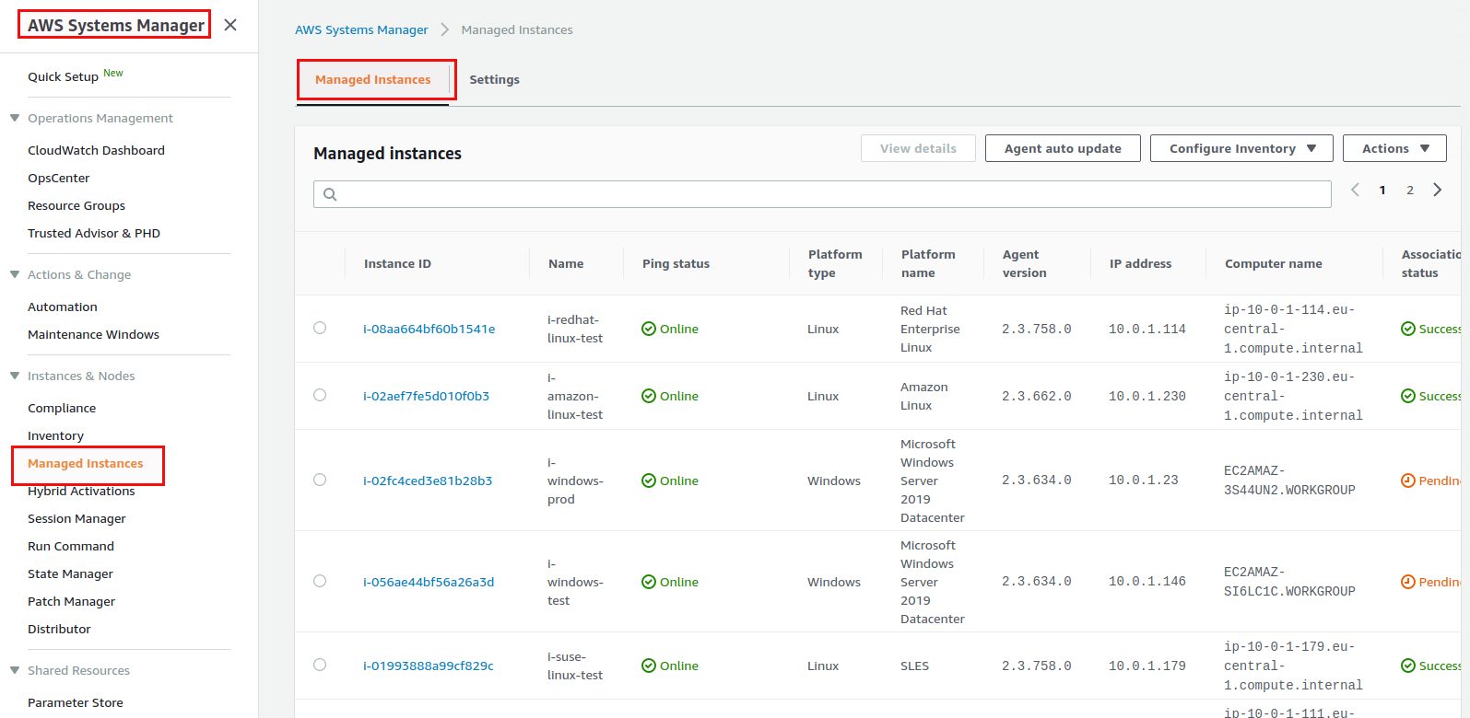Viewport: 1470px width, 718px height.
Task: Click Pending association icon for 10.0.1.146 row
Action: click(1408, 582)
